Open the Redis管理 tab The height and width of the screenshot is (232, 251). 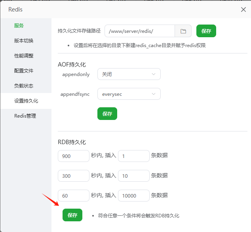click(x=25, y=116)
